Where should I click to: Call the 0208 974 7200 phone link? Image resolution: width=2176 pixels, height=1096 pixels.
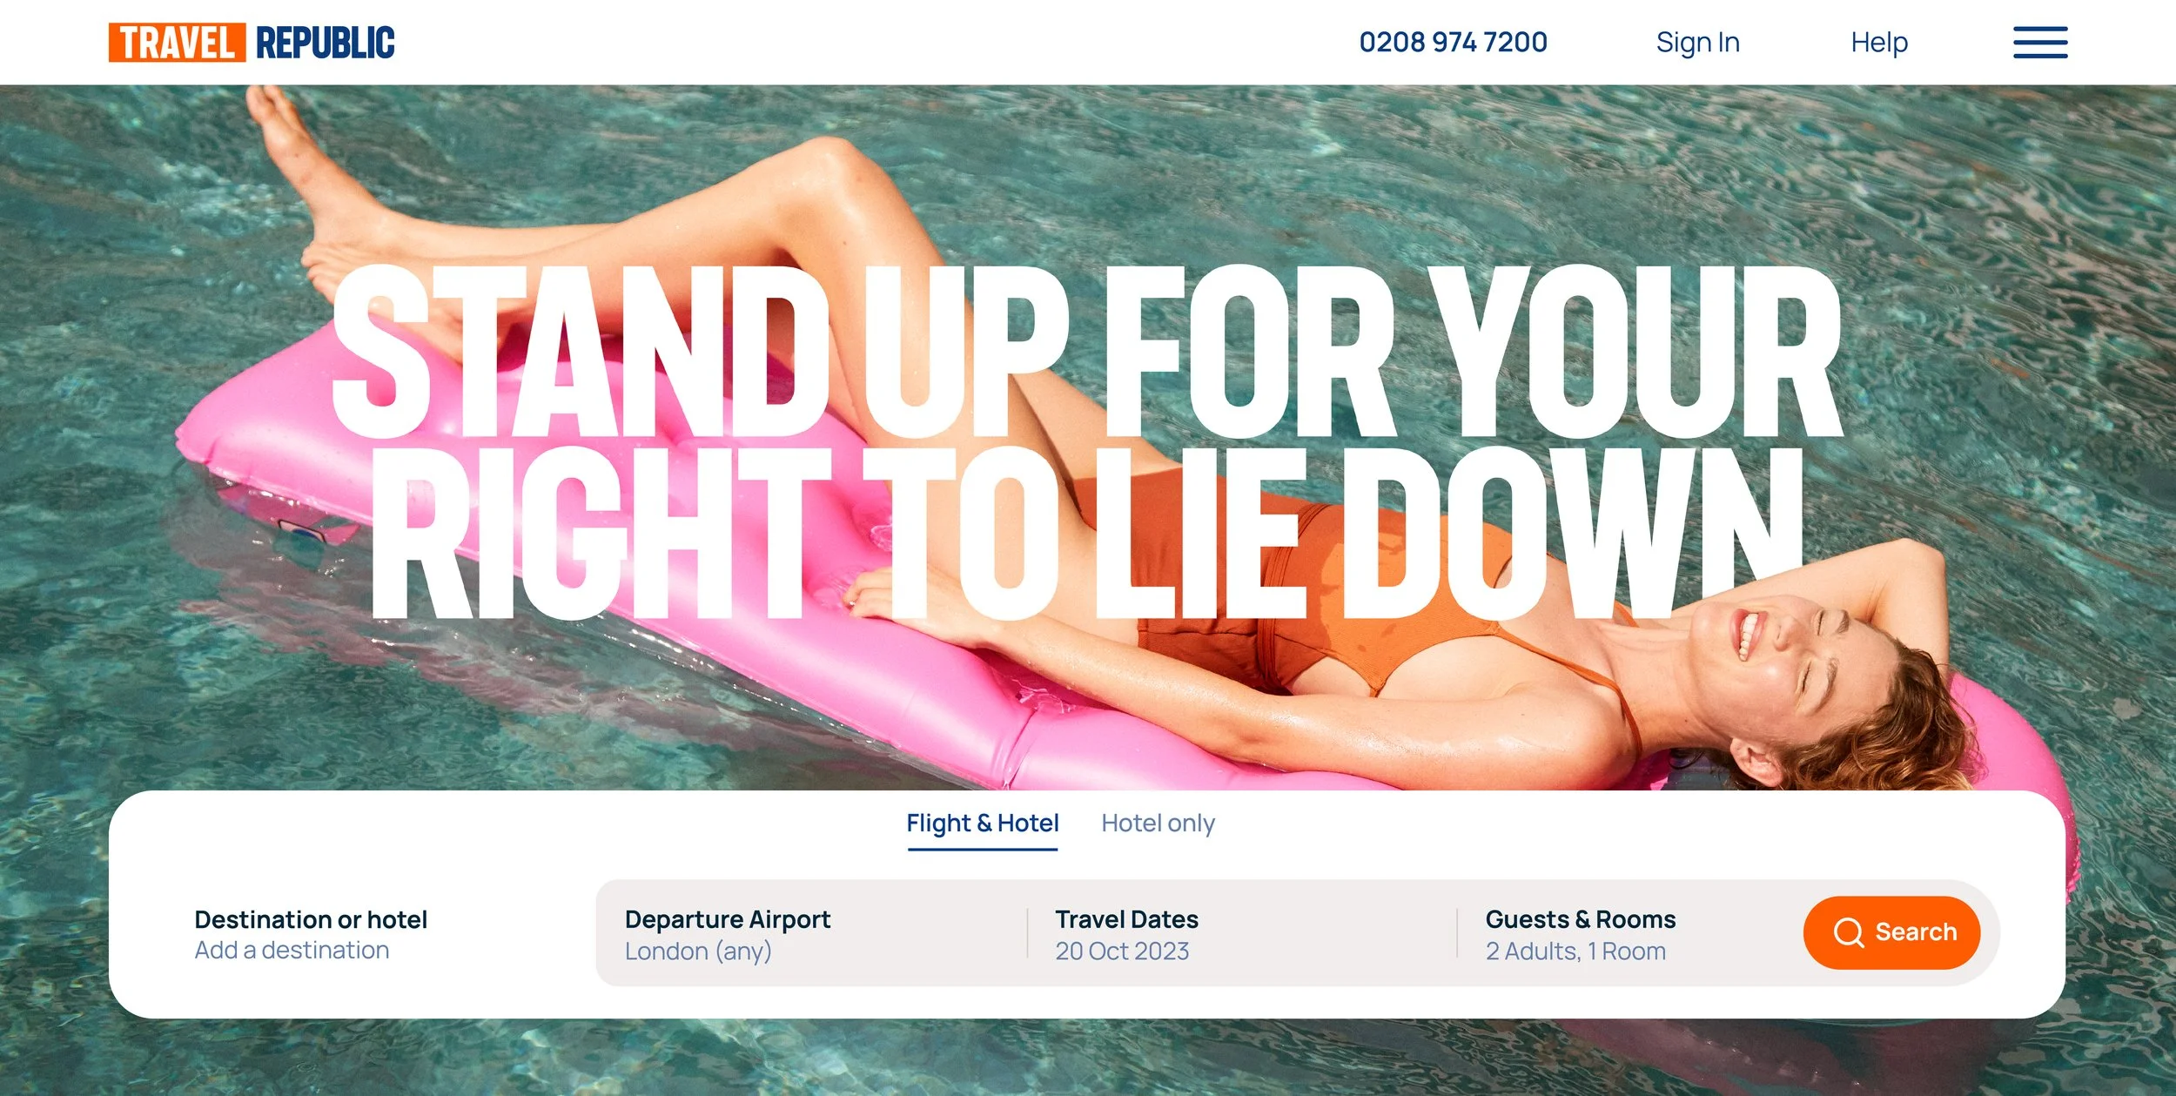coord(1453,43)
